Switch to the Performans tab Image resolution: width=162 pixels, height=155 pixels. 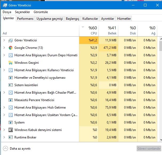point(25,19)
